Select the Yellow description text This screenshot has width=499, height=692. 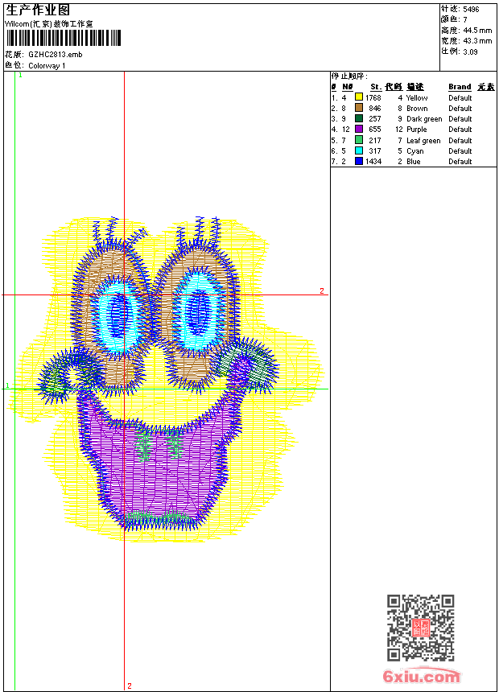417,98
